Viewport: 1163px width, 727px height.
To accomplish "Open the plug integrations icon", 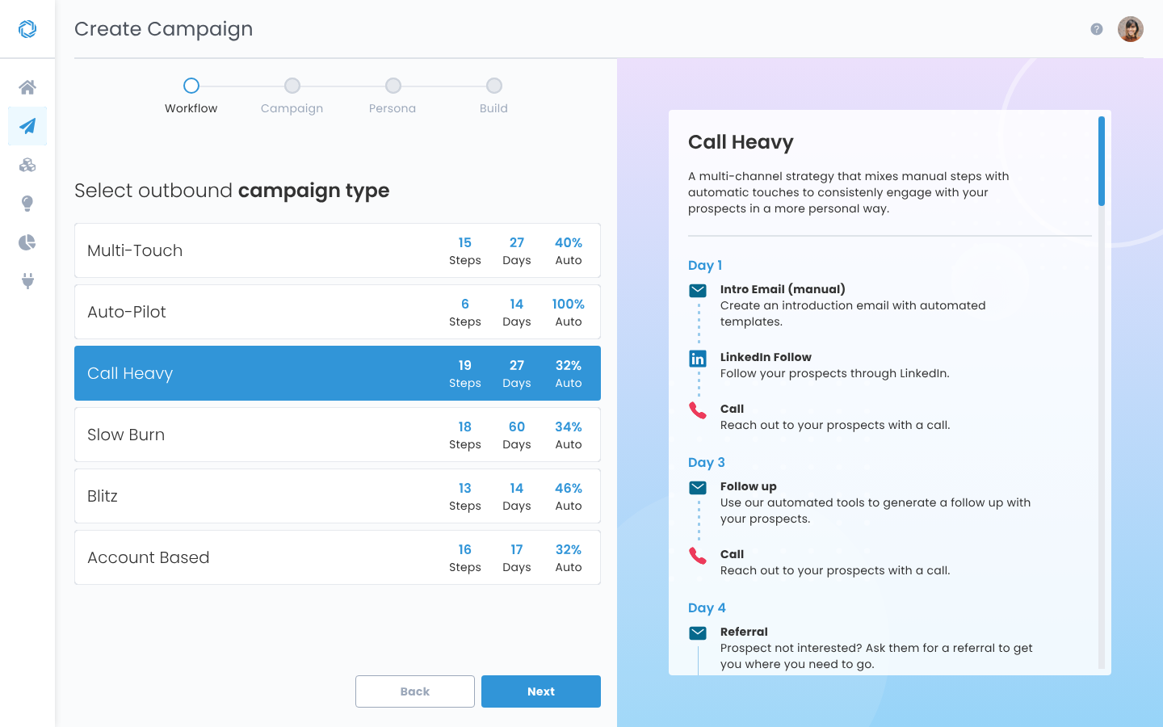I will (27, 281).
